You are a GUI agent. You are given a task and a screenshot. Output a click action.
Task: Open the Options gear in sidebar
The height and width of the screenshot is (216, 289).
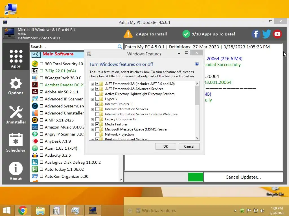[x=16, y=86]
